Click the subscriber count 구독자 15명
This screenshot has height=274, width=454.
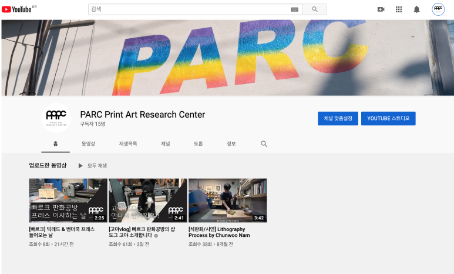pyautogui.click(x=93, y=124)
